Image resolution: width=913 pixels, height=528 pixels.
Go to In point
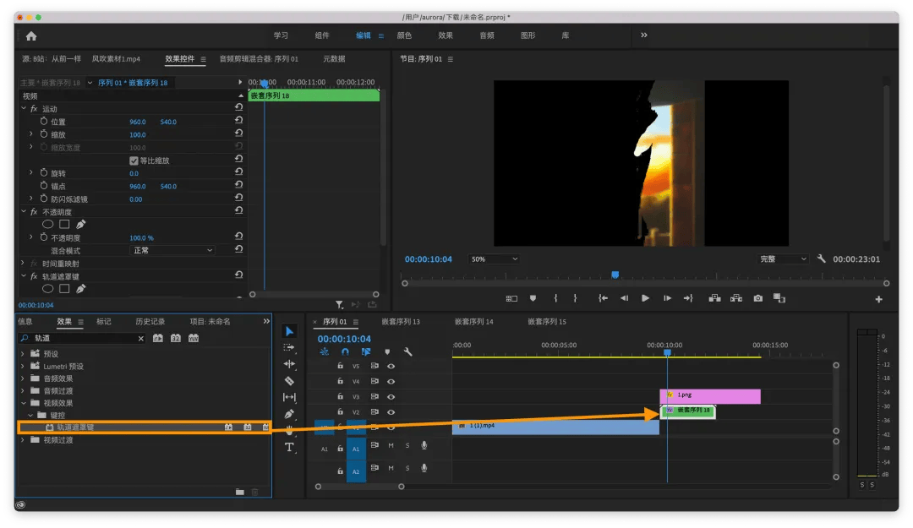click(x=603, y=298)
